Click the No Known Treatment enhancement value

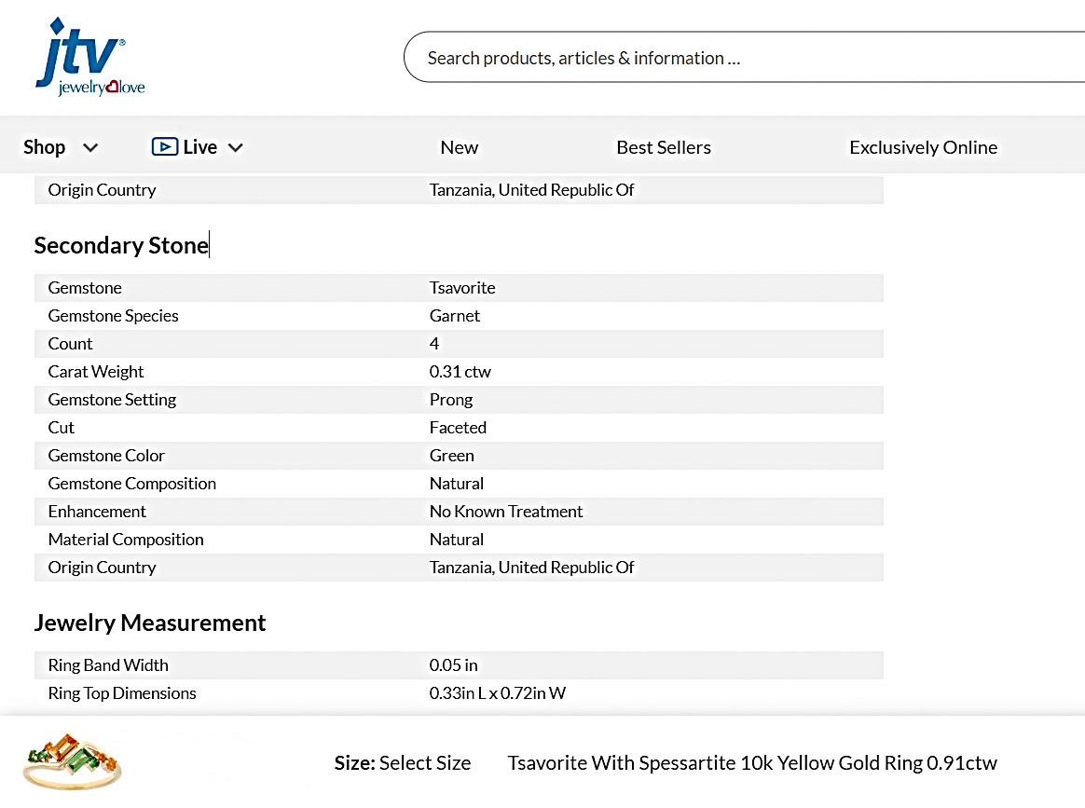(506, 512)
